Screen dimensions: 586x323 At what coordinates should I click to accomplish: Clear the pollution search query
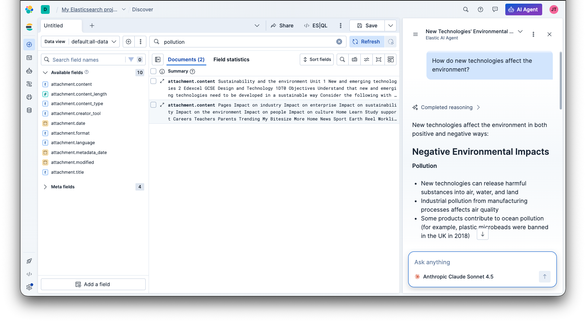(x=339, y=42)
